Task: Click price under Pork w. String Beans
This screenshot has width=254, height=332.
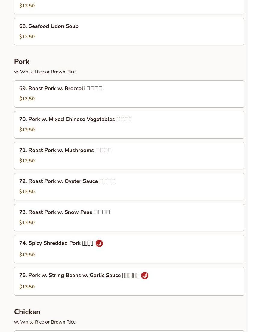Action: 27,287
